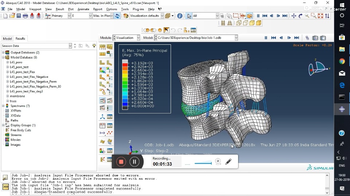Toggle the command line interface button
Image resolution: width=350 pixels, height=196 pixels.
[5, 187]
